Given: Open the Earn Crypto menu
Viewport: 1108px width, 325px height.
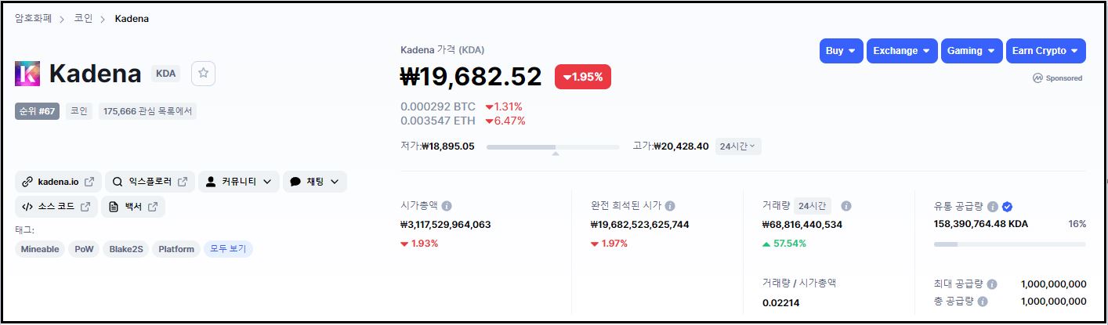Looking at the screenshot, I should [1045, 51].
